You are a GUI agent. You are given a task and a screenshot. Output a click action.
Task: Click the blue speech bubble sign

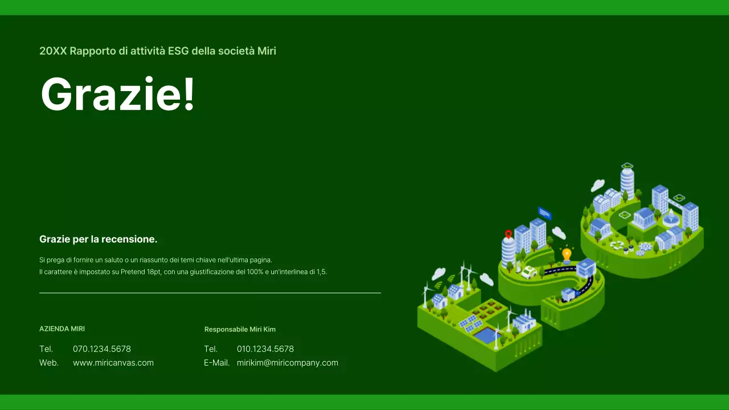(x=544, y=213)
